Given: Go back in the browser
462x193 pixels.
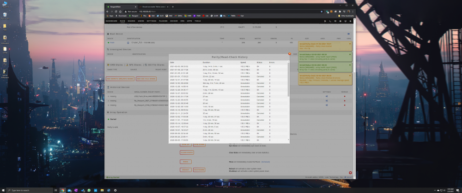Looking at the screenshot, I should [108, 12].
